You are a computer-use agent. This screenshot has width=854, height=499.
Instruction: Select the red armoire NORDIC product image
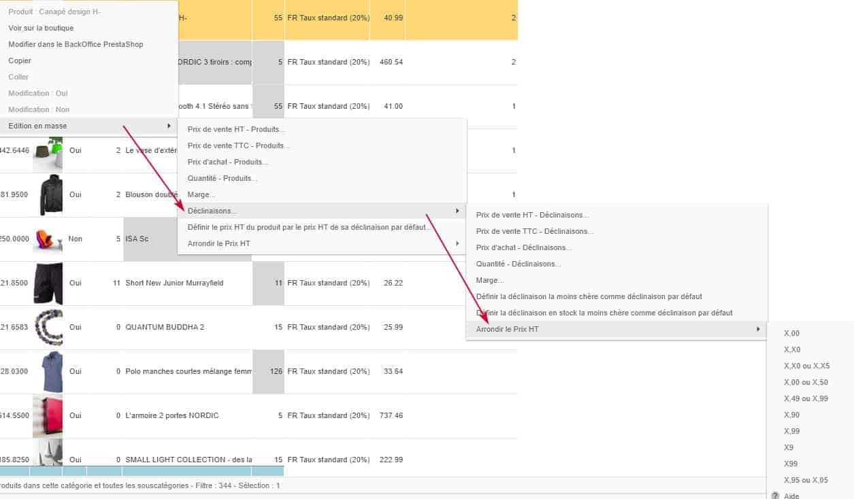48,415
